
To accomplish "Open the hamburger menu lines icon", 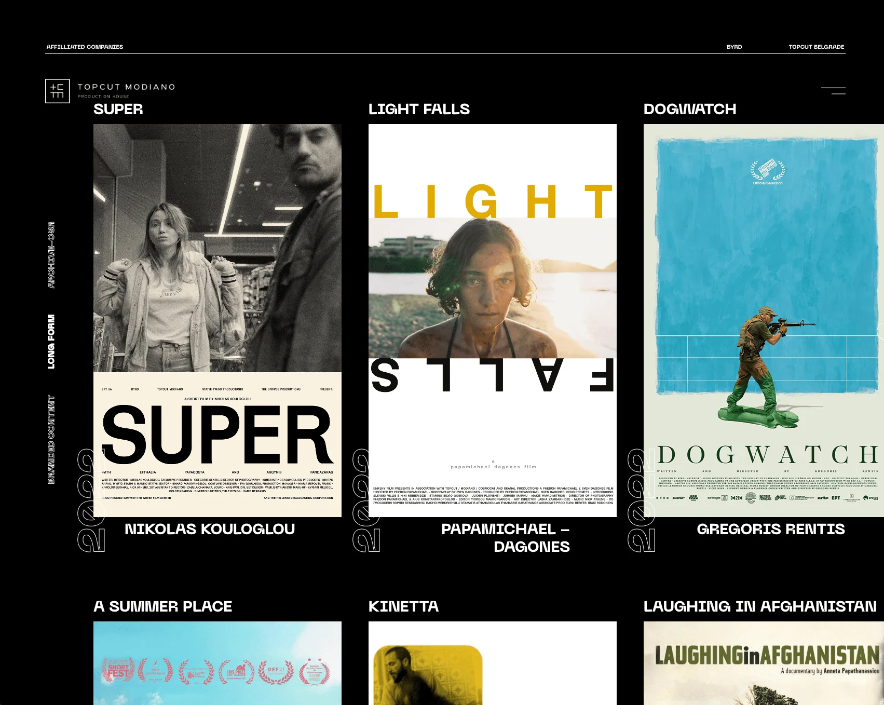I will 833,91.
